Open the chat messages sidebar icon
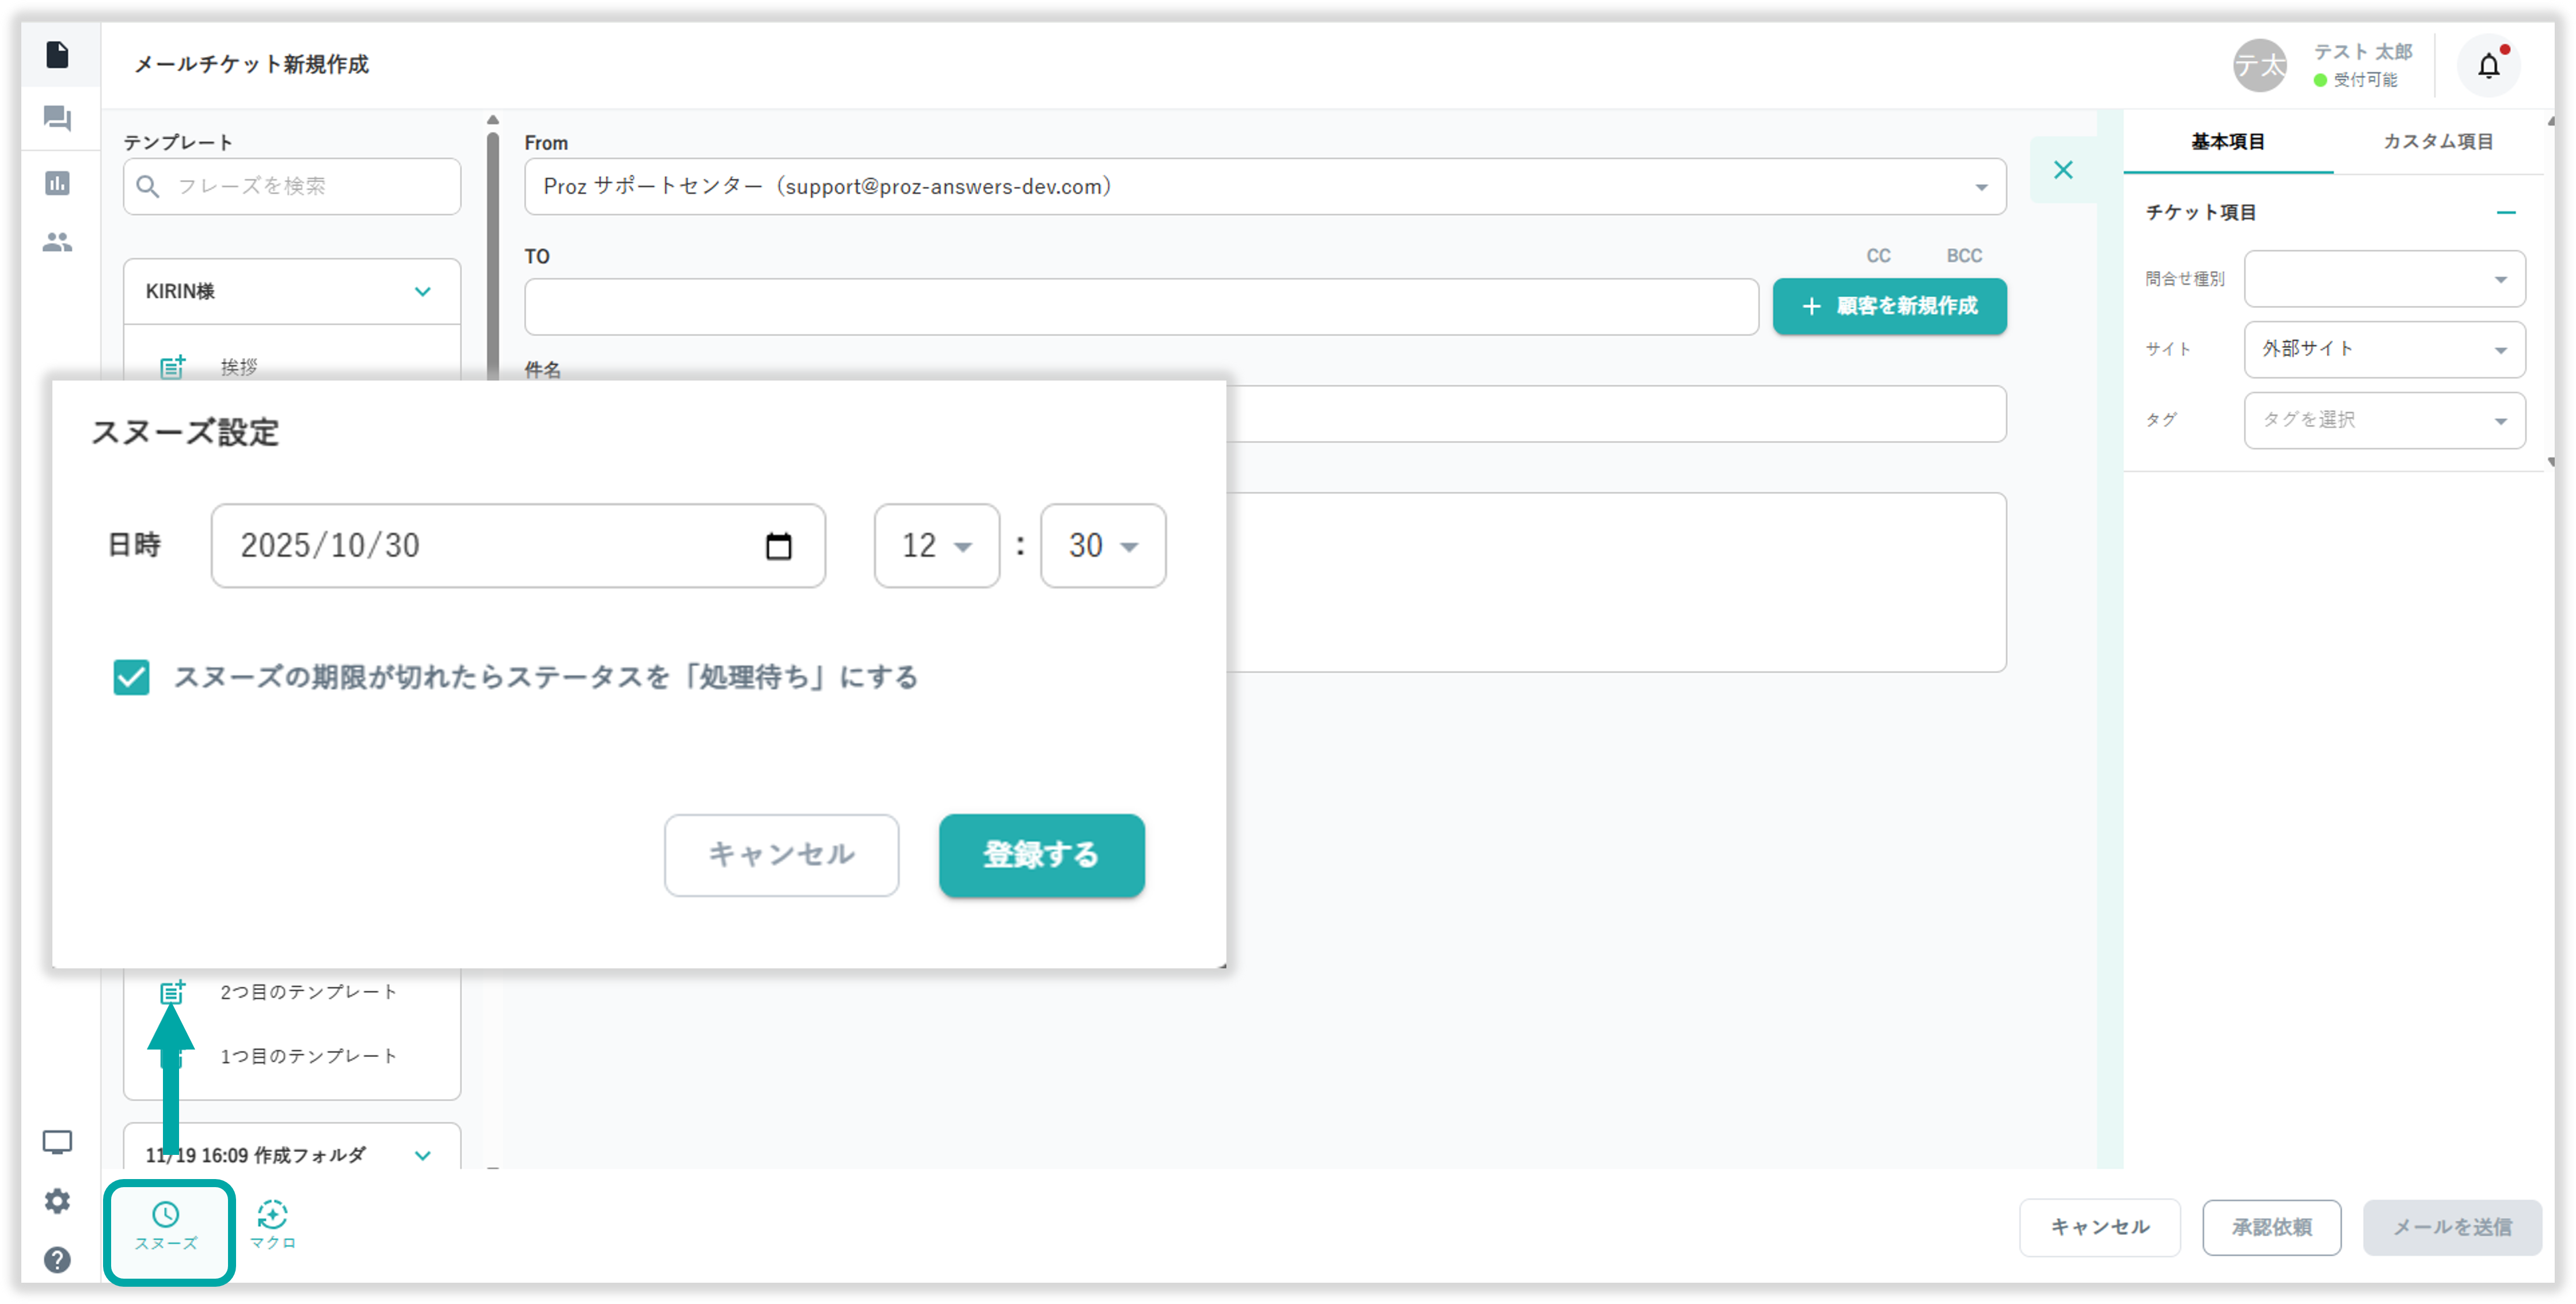The width and height of the screenshot is (2576, 1304). (x=57, y=119)
